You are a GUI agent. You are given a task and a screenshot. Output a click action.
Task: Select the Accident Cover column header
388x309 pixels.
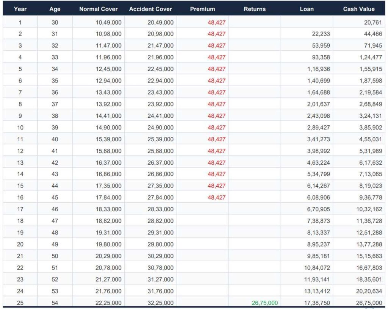pyautogui.click(x=150, y=9)
